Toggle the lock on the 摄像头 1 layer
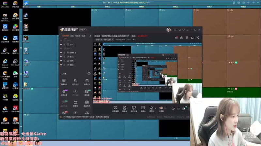Image resolution: width=261 pixels, height=146 pixels. click(64, 53)
